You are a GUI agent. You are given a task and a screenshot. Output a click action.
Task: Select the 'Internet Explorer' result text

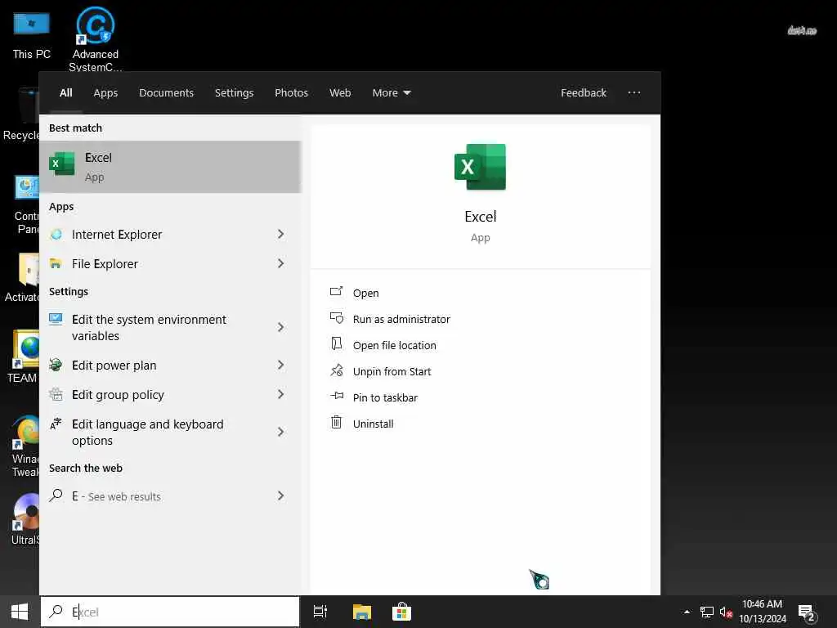117,235
